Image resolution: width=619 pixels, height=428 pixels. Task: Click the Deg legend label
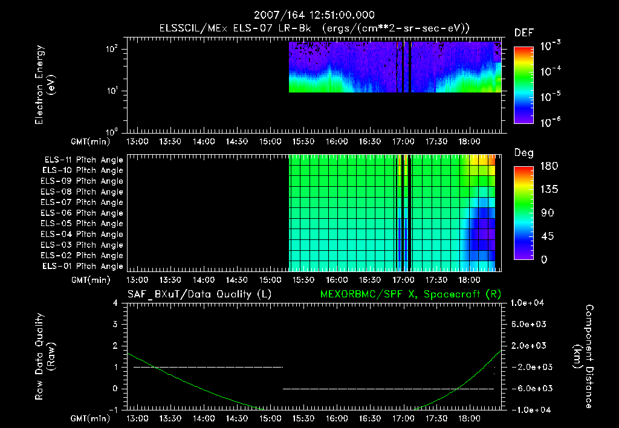pos(524,153)
